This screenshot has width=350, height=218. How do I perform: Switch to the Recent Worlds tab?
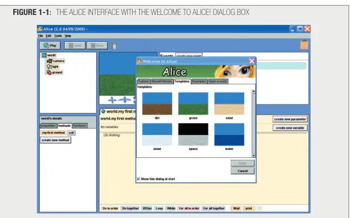[162, 81]
